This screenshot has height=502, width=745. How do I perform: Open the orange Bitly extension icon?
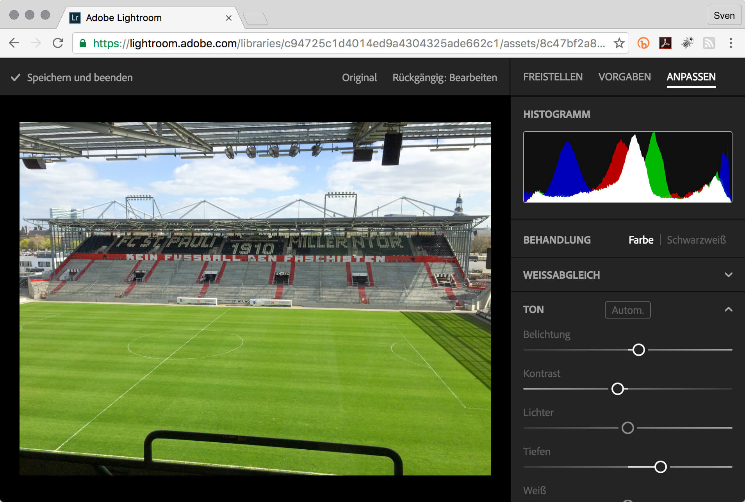(643, 43)
